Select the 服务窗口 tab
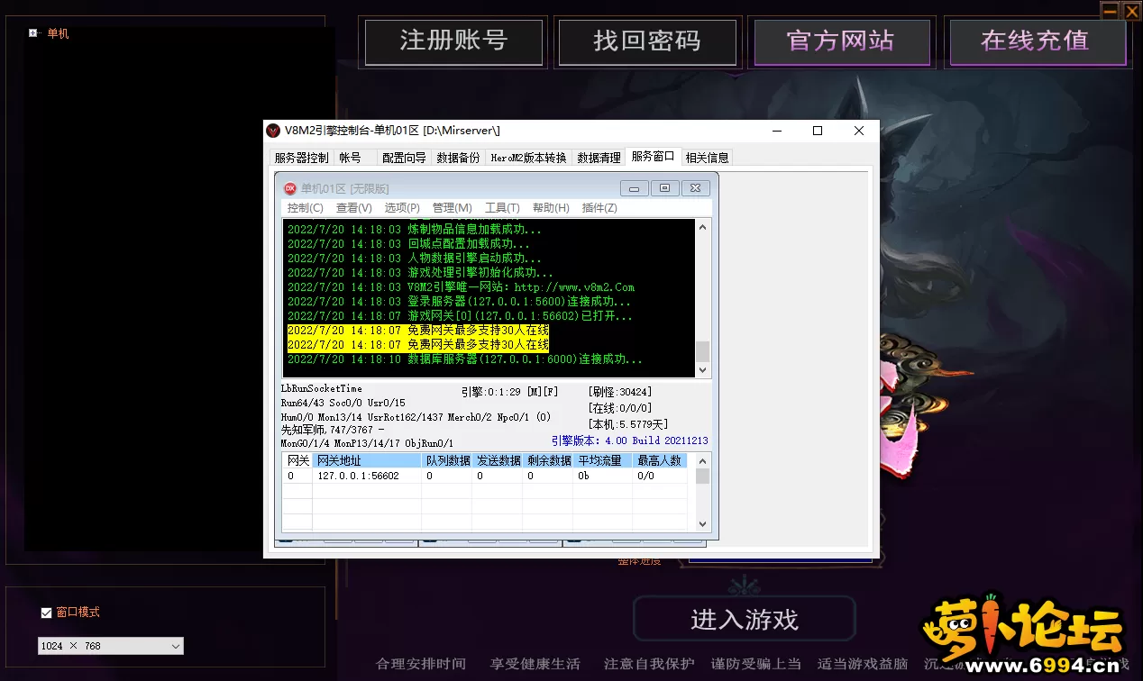Viewport: 1143px width, 681px height. (x=653, y=156)
